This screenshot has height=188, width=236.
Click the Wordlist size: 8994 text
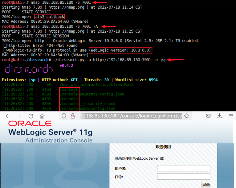[136, 80]
